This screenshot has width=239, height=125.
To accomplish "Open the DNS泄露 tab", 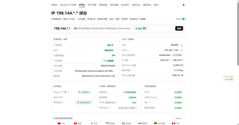I will tap(114, 5).
